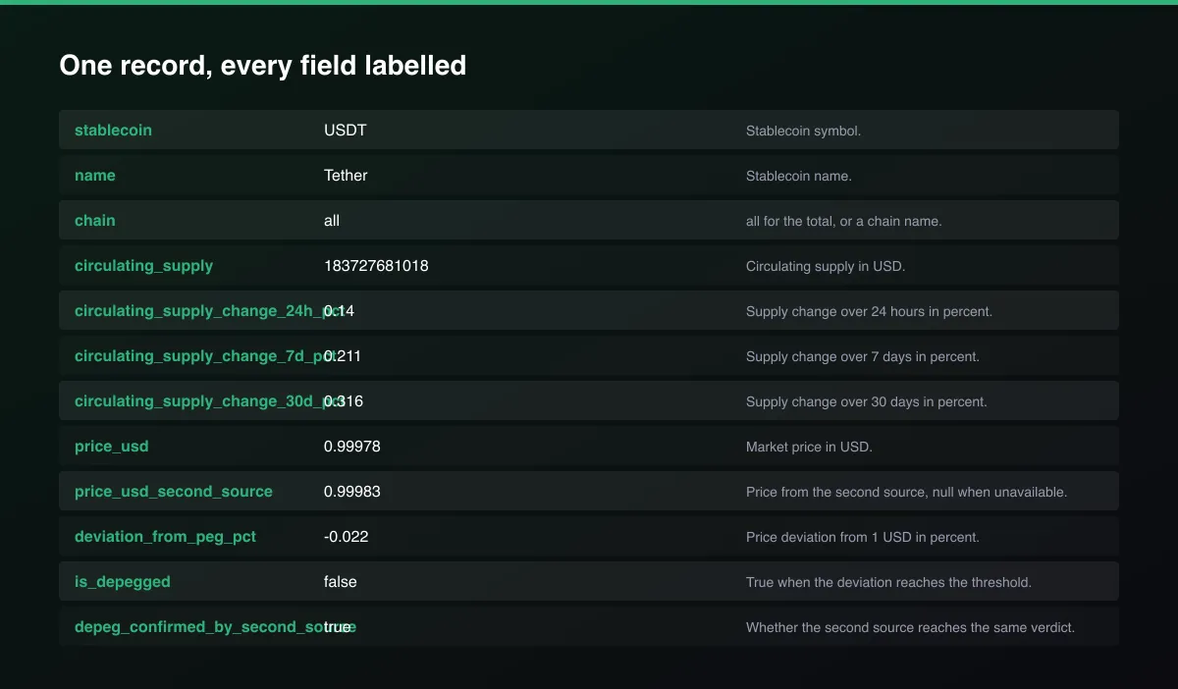Select the "deviation_from_peg_pct" label
Screen dimensions: 1178x689
[x=165, y=536]
